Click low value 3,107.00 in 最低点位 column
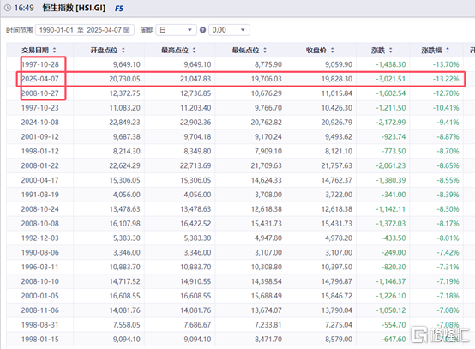475x349 pixels. 268,252
